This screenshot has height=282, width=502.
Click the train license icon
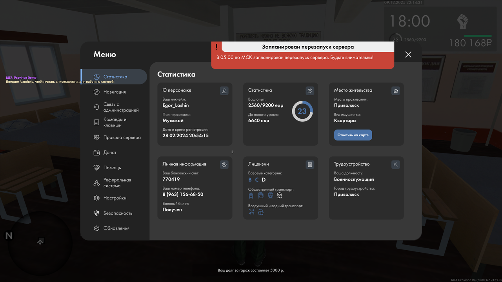coord(270,195)
